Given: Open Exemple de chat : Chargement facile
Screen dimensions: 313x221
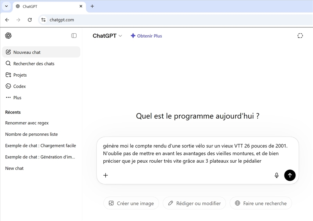Looking at the screenshot, I should tap(41, 146).
